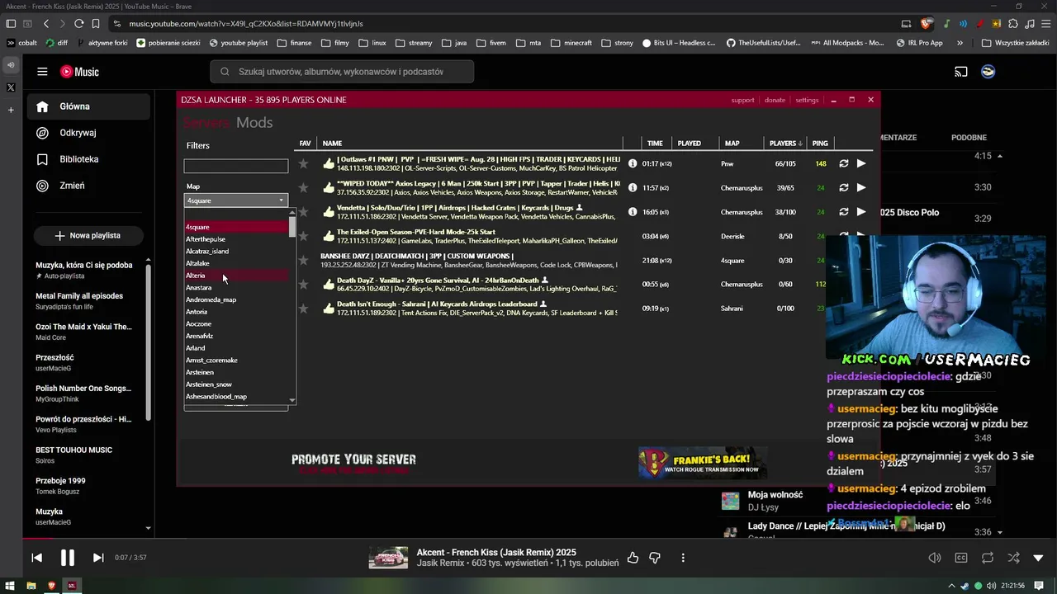This screenshot has height=594, width=1057.
Task: Open the Map filter dropdown showing 4square
Action: [235, 200]
